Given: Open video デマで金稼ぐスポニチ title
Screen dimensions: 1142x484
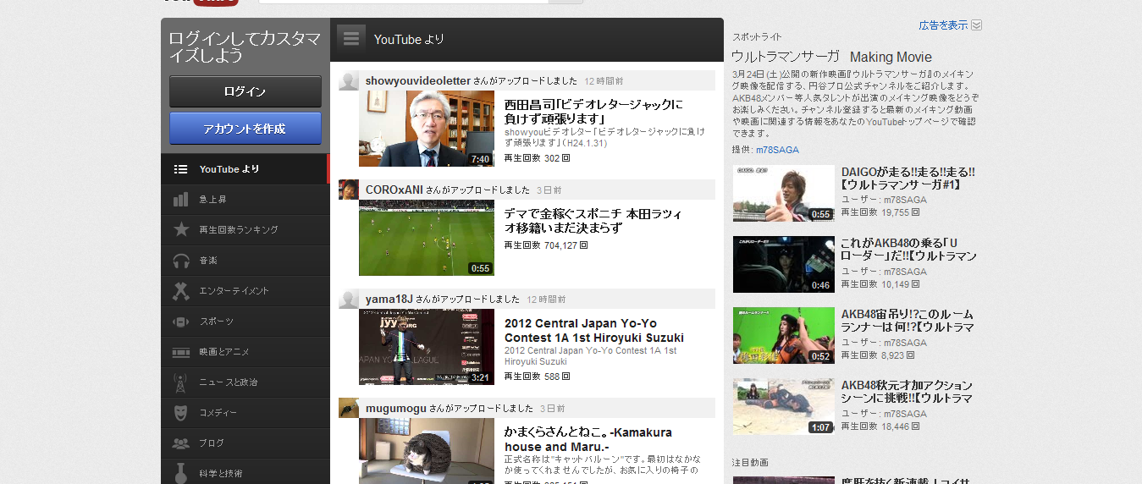Looking at the screenshot, I should [593, 221].
